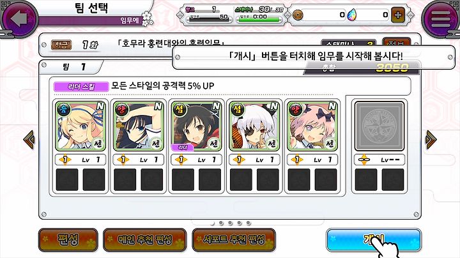Select the rainbow gem currency icon
The width and height of the screenshot is (460, 258).
[351, 15]
